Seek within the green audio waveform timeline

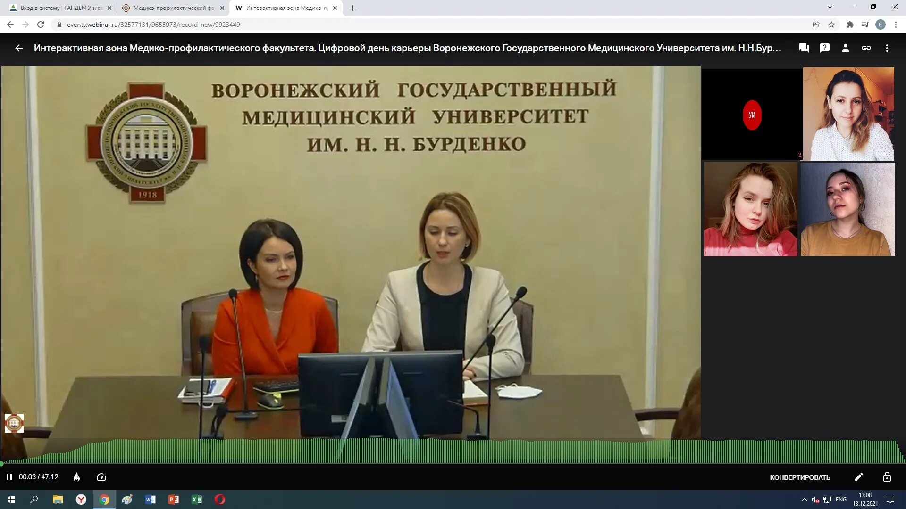(x=453, y=452)
